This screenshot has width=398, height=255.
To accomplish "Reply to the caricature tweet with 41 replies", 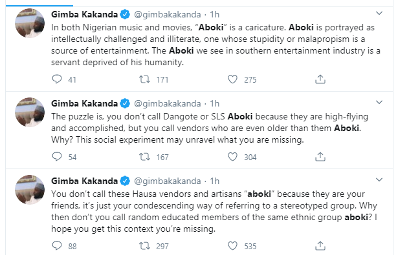I will [x=56, y=79].
